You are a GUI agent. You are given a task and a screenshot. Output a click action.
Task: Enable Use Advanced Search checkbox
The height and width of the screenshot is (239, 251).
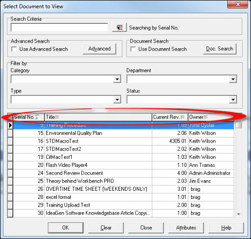click(x=14, y=49)
